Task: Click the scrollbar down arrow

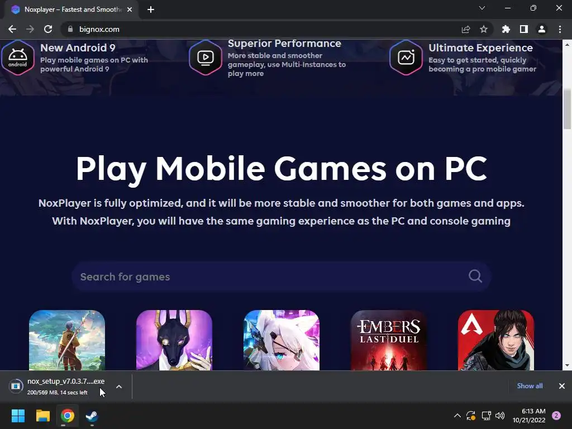Action: point(568,365)
